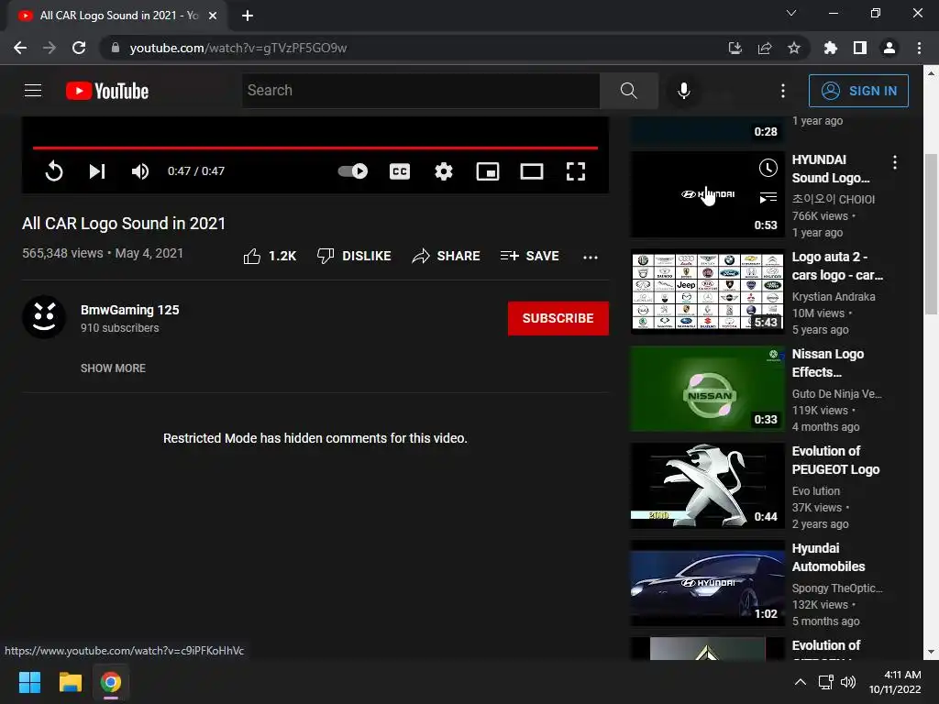Click the red video progress bar
The image size is (939, 704).
(x=315, y=148)
